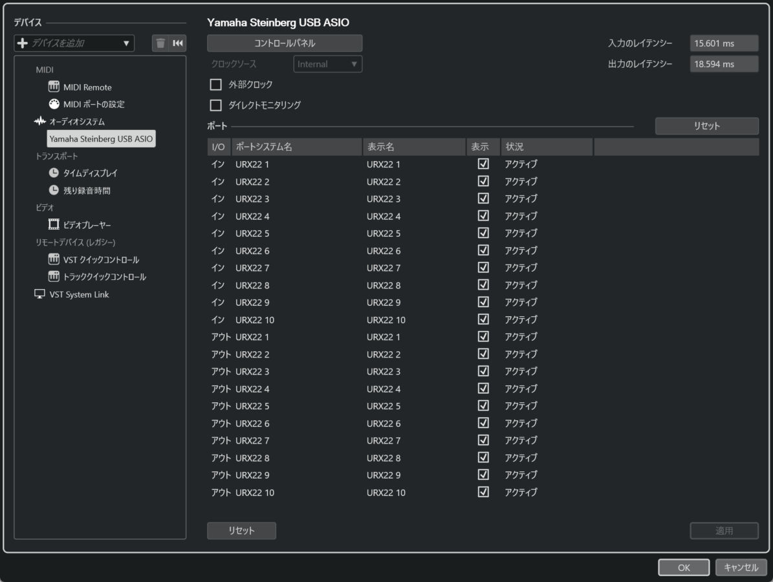Viewport: 773px width, 582px height.
Task: Click the 表示名 column header
Action: coord(414,147)
